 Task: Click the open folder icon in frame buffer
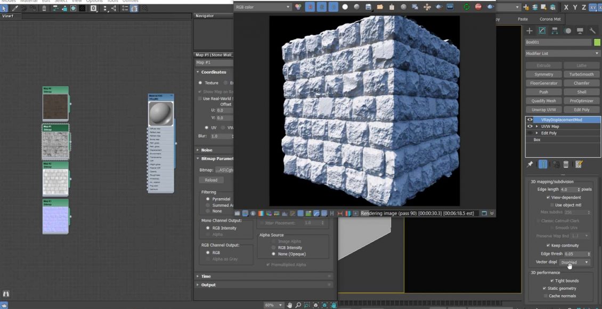[380, 7]
